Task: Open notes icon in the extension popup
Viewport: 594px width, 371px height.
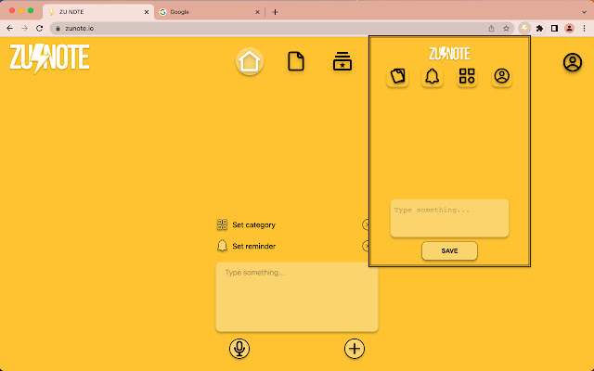Action: (397, 76)
